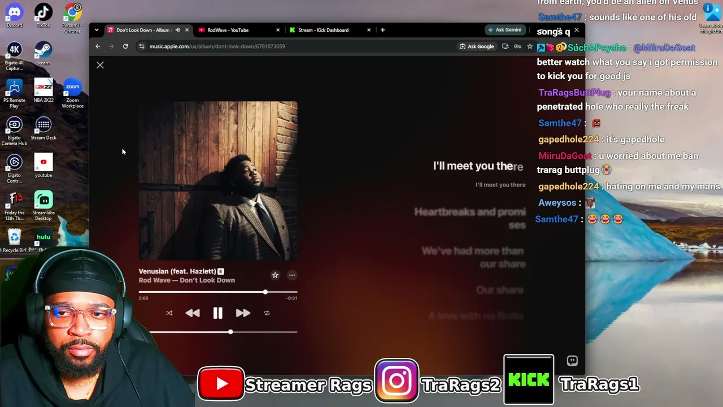Screen dimensions: 723x407
Task: Click the song title Venusian (feat. Hazlett)
Action: click(x=177, y=271)
